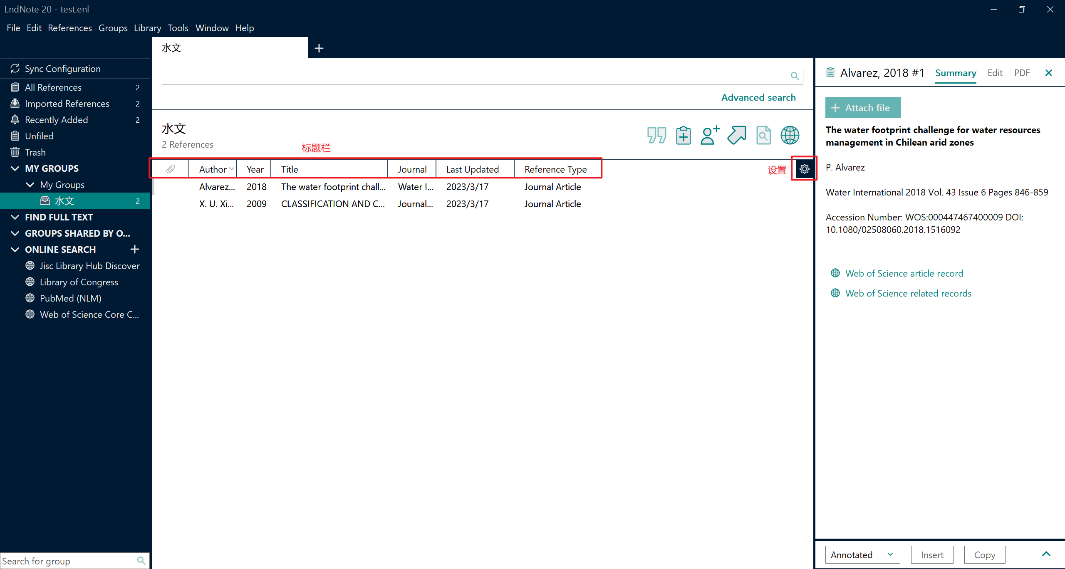Open list settings gear icon
Viewport: 1065px width, 569px height.
[804, 169]
